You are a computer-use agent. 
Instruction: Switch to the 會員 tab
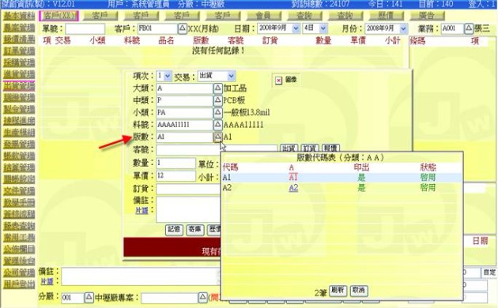pyautogui.click(x=263, y=15)
